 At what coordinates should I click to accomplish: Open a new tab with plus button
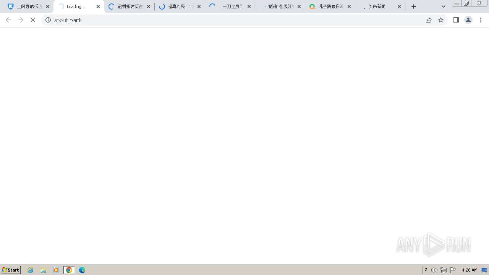pos(414,6)
